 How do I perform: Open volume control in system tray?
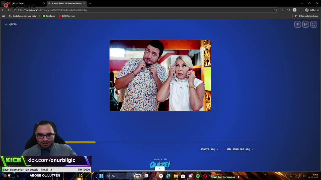coord(299,176)
